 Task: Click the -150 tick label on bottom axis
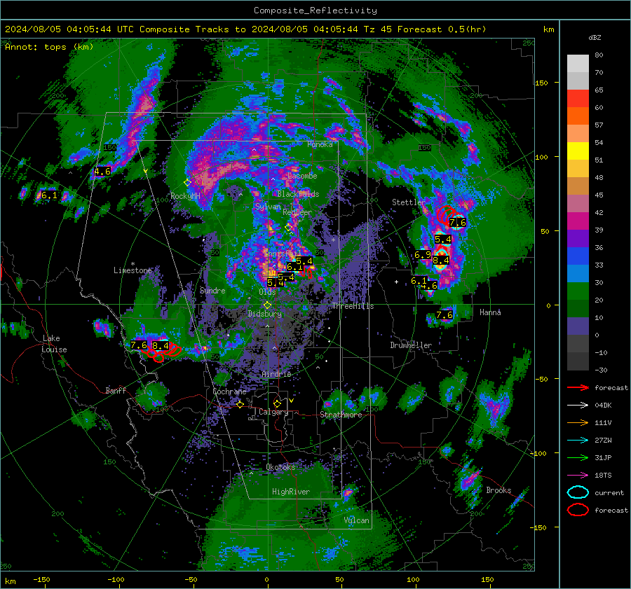pos(41,579)
